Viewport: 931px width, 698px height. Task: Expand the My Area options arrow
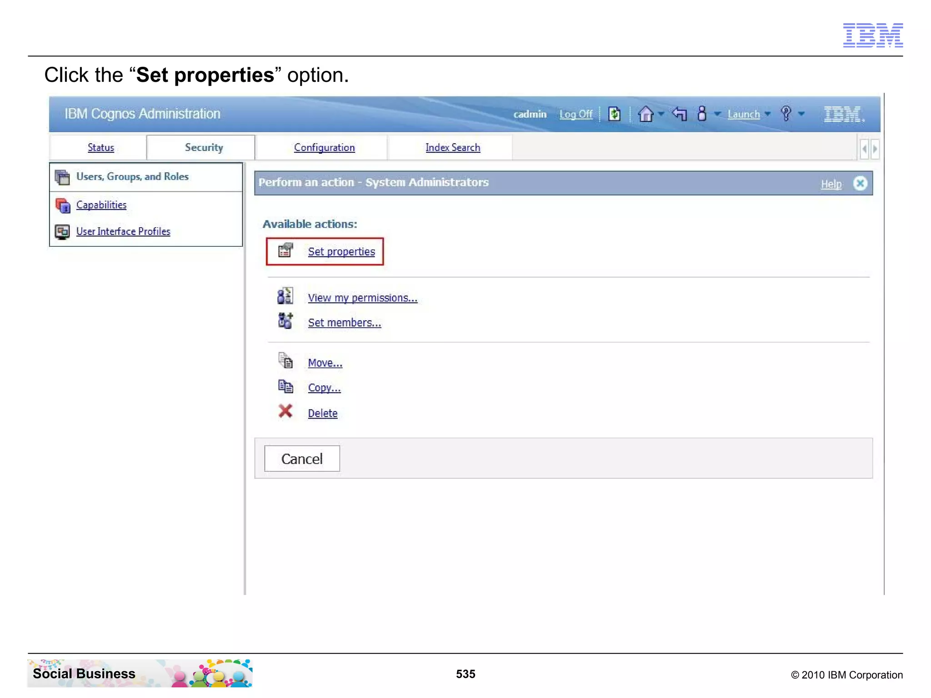(x=717, y=114)
